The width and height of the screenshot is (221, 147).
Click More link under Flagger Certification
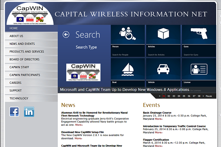click(x=158, y=146)
